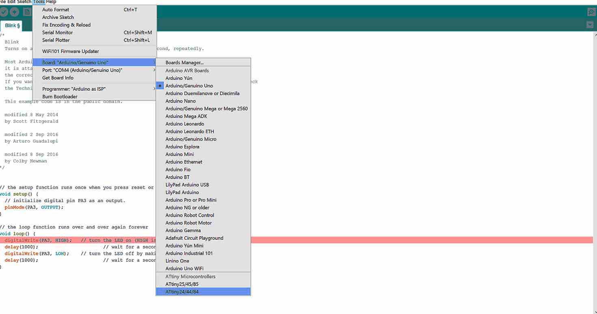Viewport: 597px width, 314px height.
Task: Select LilyPad Arduino board entry
Action: 203,192
